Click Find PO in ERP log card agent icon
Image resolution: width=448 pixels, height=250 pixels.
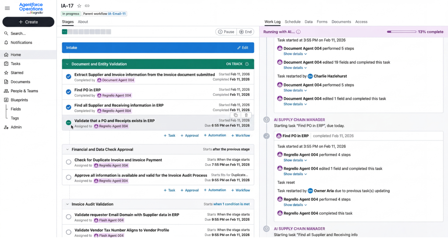279,136
